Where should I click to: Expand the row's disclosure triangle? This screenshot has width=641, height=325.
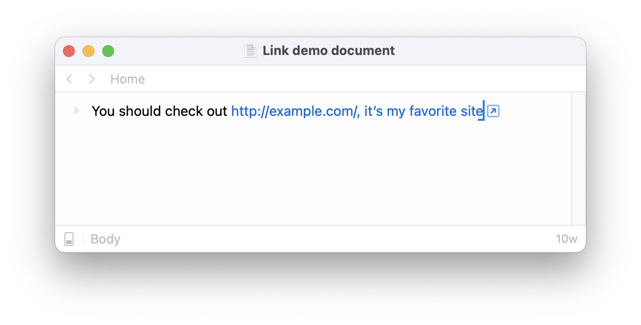(77, 111)
